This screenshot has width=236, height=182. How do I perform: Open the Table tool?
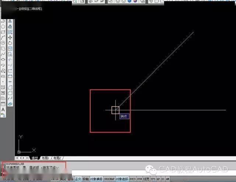(x=3, y=104)
